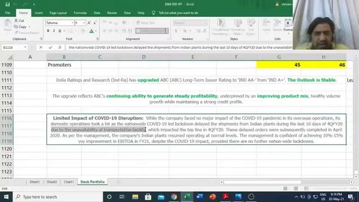The height and width of the screenshot is (202, 359).
Task: Open File Explorer from the taskbar
Action: 135,197
